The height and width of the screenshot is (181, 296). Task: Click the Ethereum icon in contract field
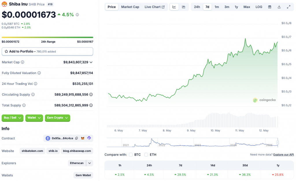(x=48, y=138)
